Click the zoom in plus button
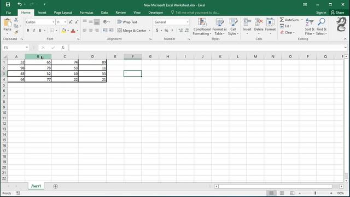350x197 pixels. pos(331,193)
